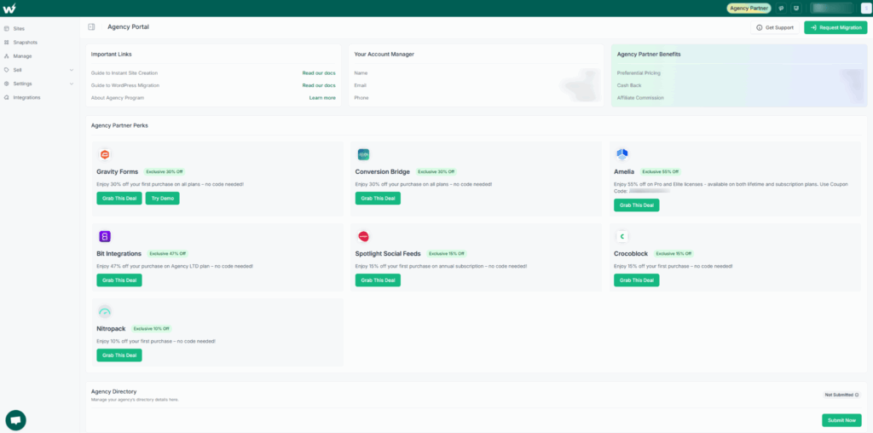Screen dimensions: 873x433
Task: Grab the Nitropack deal
Action: (119, 355)
